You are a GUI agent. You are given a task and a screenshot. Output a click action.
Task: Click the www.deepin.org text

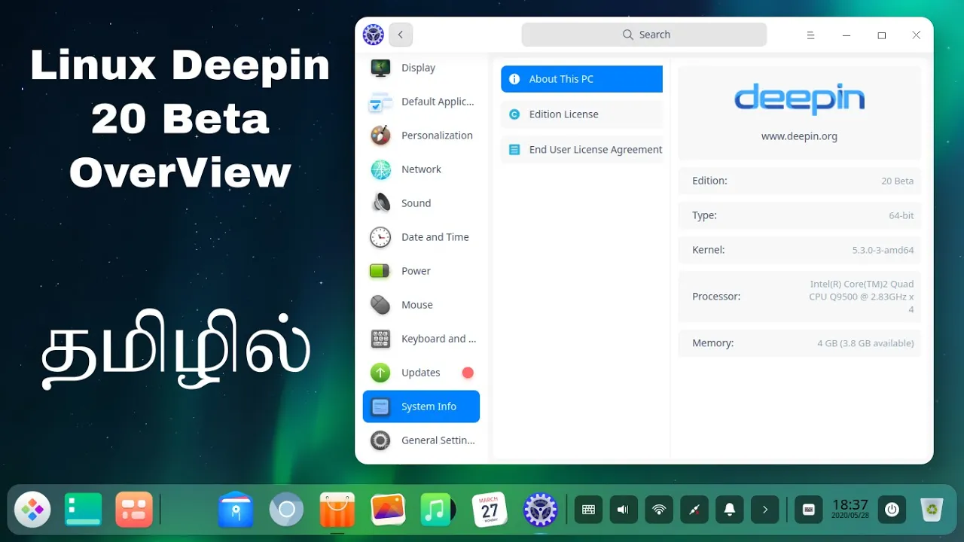tap(799, 136)
